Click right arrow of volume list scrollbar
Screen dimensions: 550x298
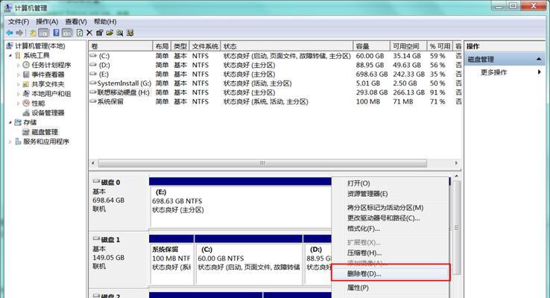tap(456, 163)
